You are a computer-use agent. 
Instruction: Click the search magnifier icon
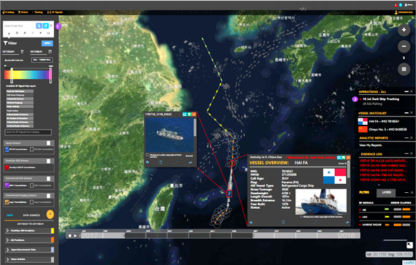pos(39,26)
